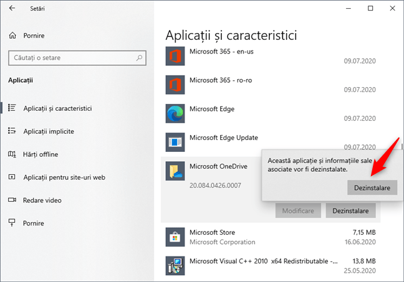
Task: Click the Microsoft Corporation publisher text
Action: point(223,242)
